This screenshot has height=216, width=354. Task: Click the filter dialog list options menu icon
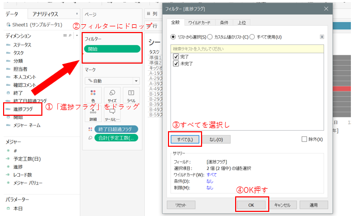[322, 37]
